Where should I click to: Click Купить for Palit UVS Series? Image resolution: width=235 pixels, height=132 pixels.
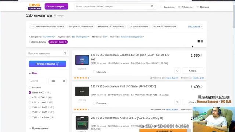pyautogui.click(x=192, y=102)
